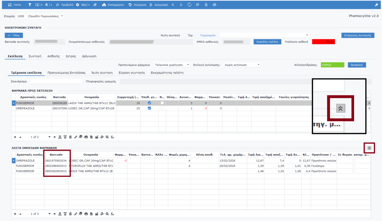Image resolution: width=382 pixels, height=221 pixels.
Task: Switch to the Ιατρός tab
Action: (x=71, y=56)
